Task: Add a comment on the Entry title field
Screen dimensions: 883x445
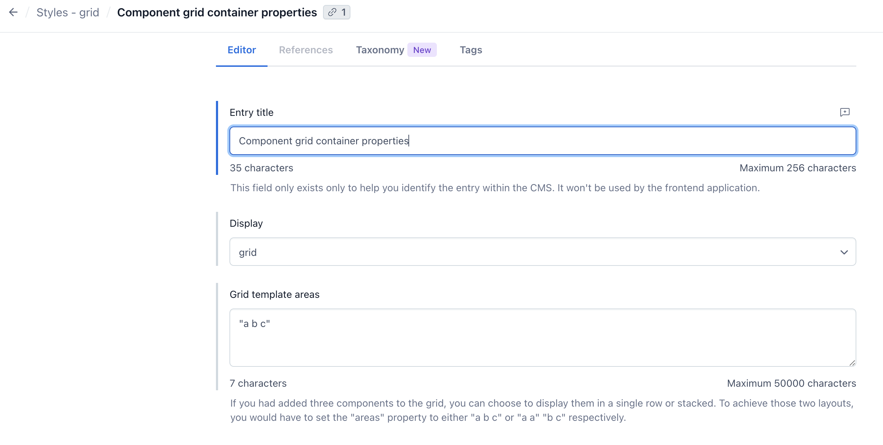Action: coord(845,112)
